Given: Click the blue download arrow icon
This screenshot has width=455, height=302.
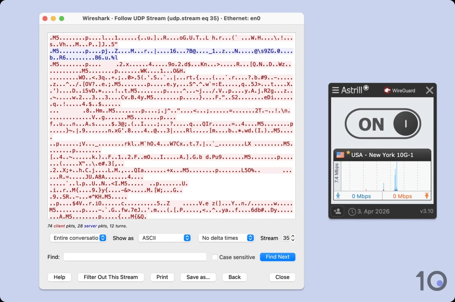Looking at the screenshot, I should (x=338, y=196).
